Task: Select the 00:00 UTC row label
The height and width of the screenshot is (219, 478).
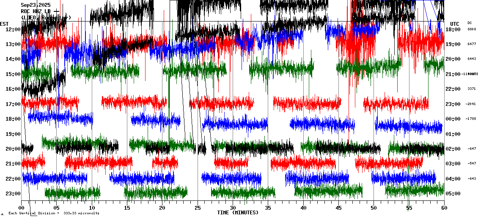Action: click(x=453, y=119)
